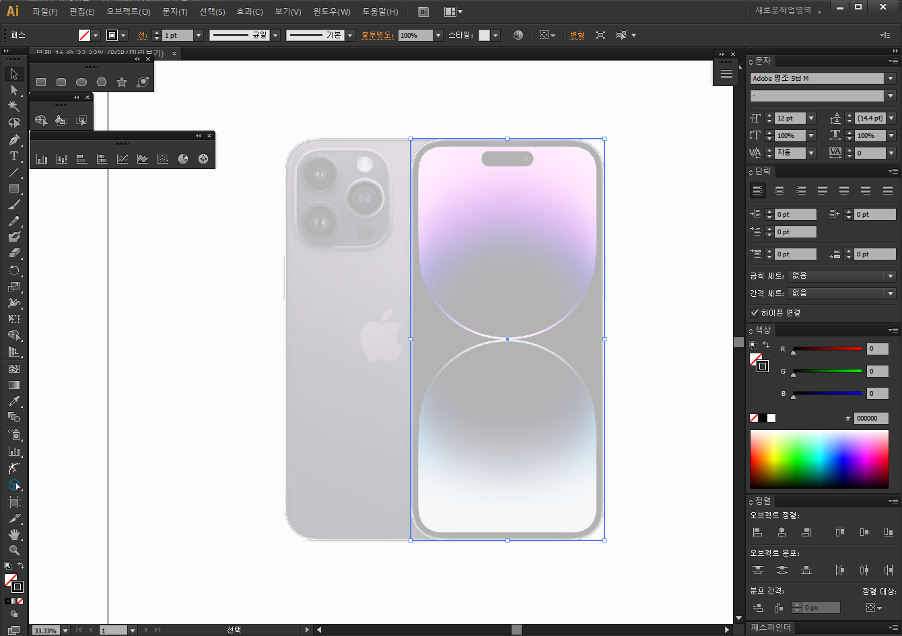The image size is (902, 636).
Task: Open the 오브젝트(O) menu
Action: click(x=129, y=12)
